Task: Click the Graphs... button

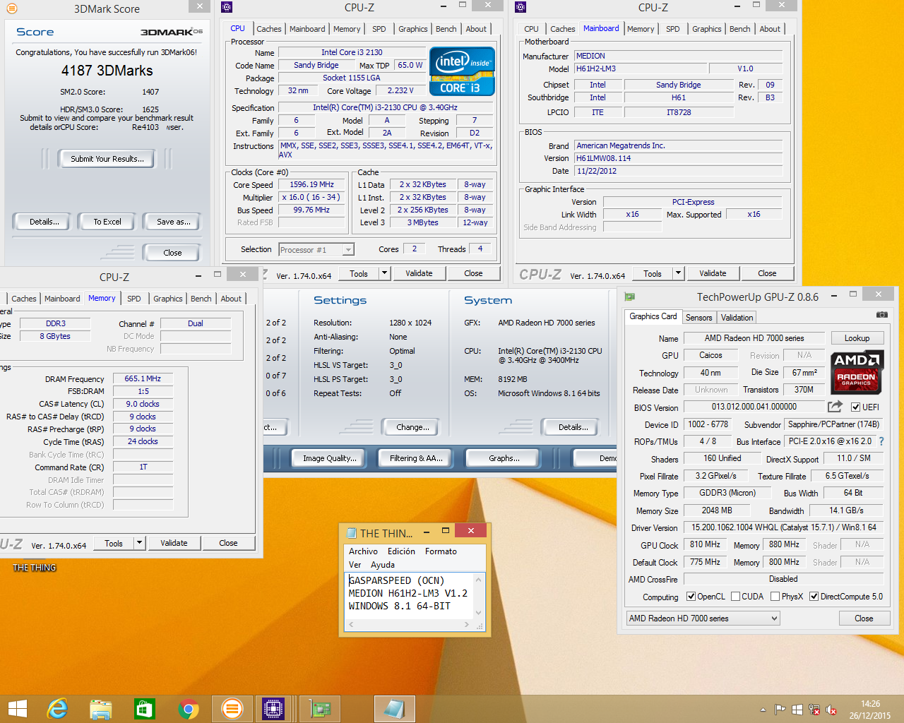Action: (x=504, y=458)
